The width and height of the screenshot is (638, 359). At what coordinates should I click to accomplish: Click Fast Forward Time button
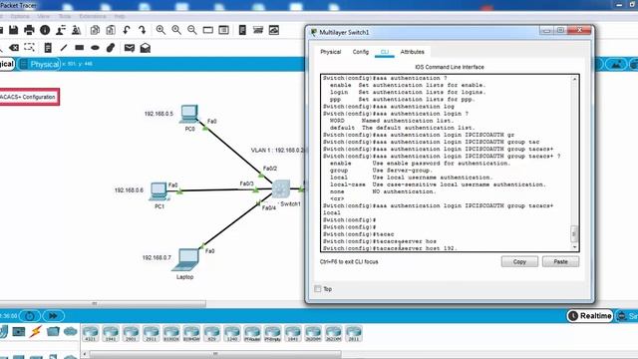pos(53,316)
